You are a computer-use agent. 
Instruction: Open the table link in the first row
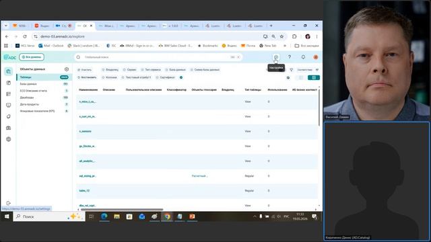pos(87,102)
